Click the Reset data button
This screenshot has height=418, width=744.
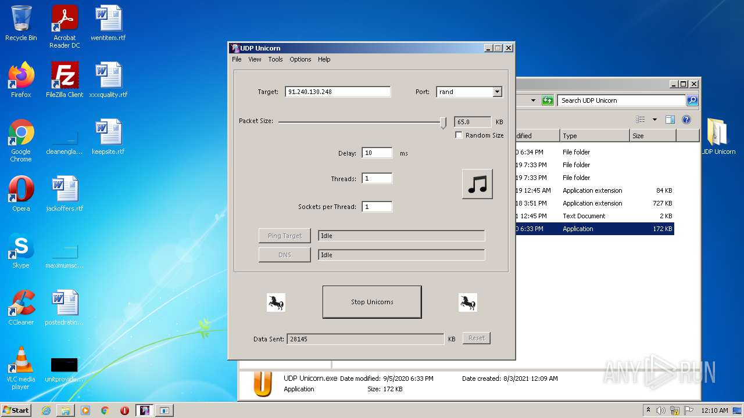[477, 338]
